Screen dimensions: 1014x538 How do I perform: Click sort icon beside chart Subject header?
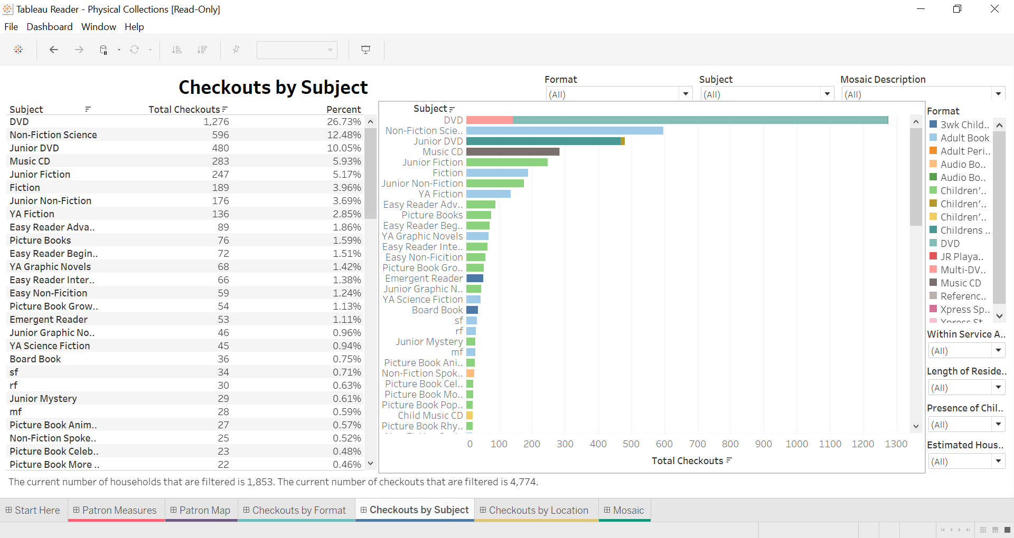pos(452,109)
